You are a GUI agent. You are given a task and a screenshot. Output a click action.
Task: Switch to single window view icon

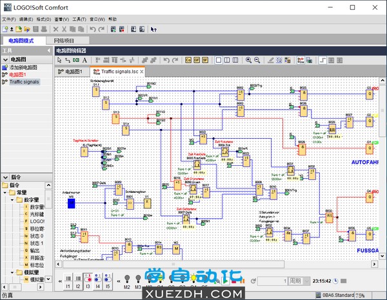click(x=219, y=60)
